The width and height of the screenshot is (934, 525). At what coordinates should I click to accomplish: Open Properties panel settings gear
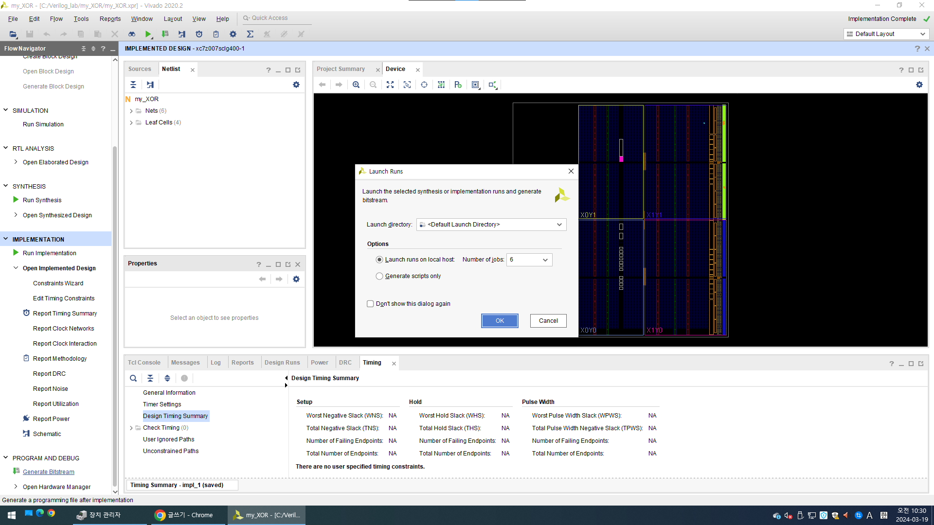[x=296, y=279]
